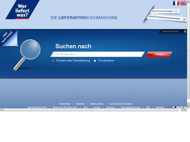Image resolution: width=190 pixels, height=142 pixels.
Task: Open the Kontakt footer link
Action: point(97,107)
